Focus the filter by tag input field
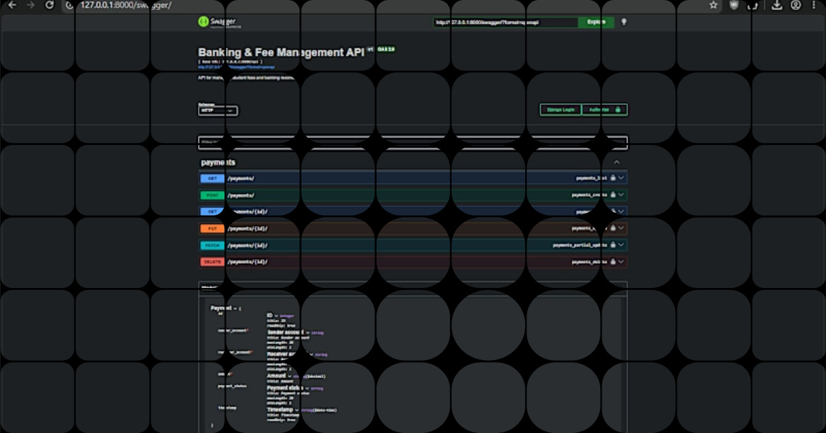The image size is (826, 433). 413,143
